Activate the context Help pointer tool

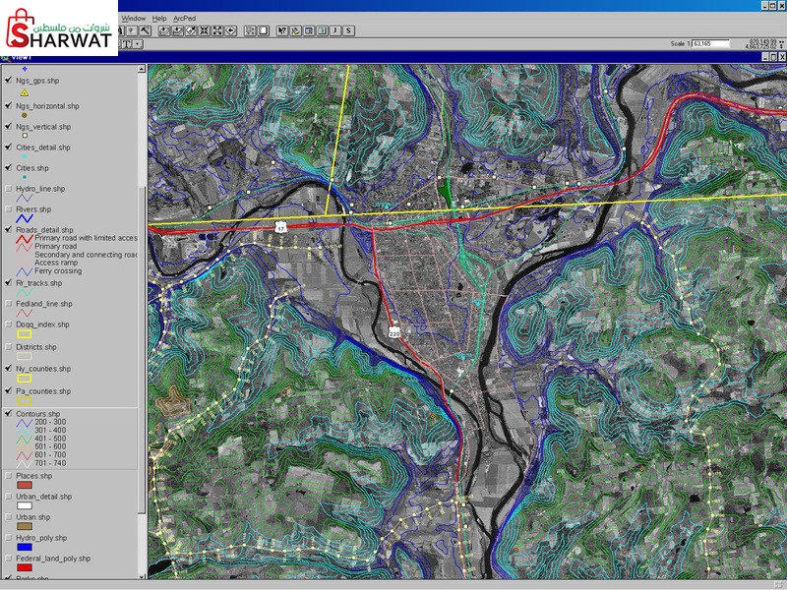tap(282, 30)
